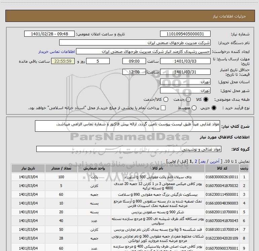
Task: Click quantity 100 in row 1
Action: click(61, 177)
